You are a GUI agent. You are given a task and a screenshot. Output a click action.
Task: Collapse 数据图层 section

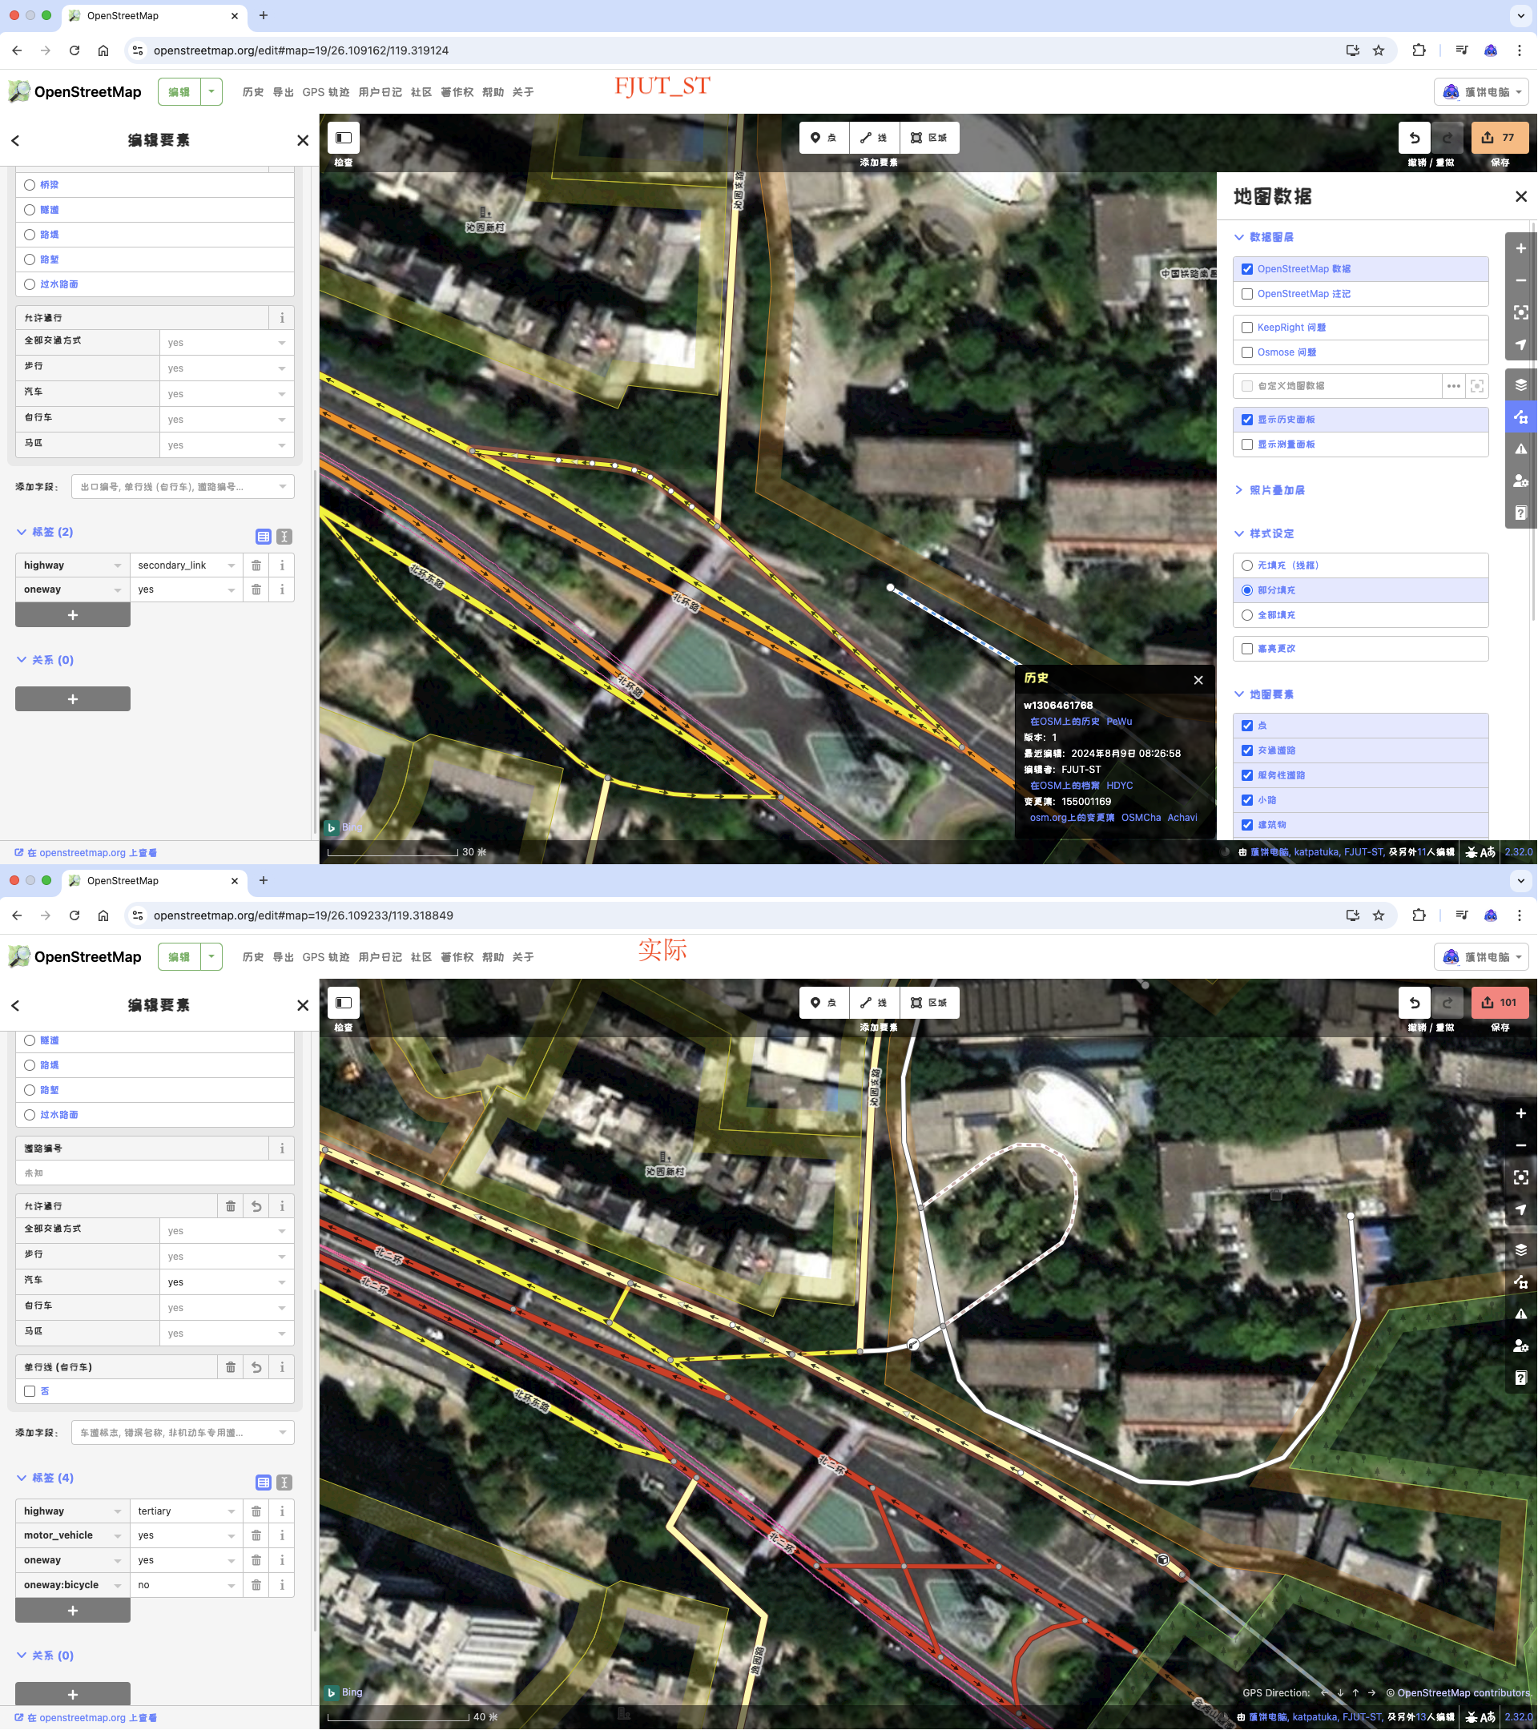pyautogui.click(x=1264, y=238)
